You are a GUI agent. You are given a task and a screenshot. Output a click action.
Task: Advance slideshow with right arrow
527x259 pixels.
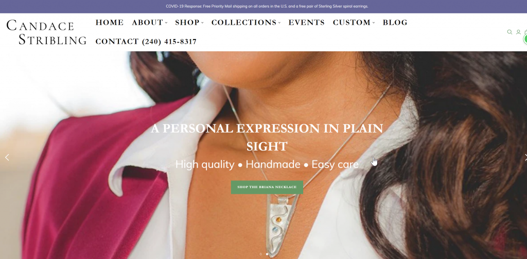pyautogui.click(x=525, y=157)
